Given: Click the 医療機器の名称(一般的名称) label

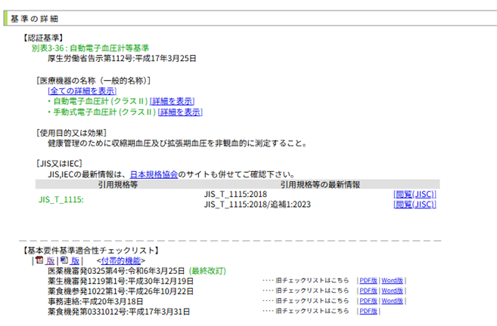Looking at the screenshot, I should click(94, 81).
